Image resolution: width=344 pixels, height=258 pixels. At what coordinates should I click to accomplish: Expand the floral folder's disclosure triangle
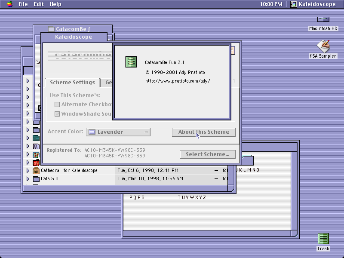tap(28, 154)
